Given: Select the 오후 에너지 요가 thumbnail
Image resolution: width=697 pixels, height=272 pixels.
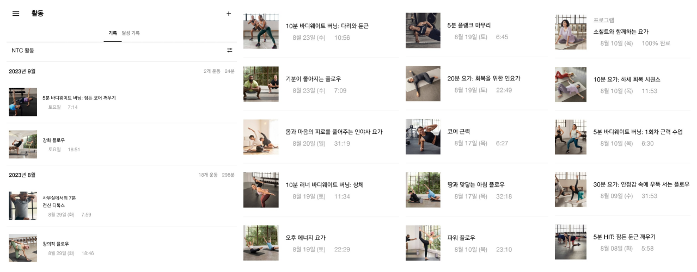Looking at the screenshot, I should click(x=261, y=243).
